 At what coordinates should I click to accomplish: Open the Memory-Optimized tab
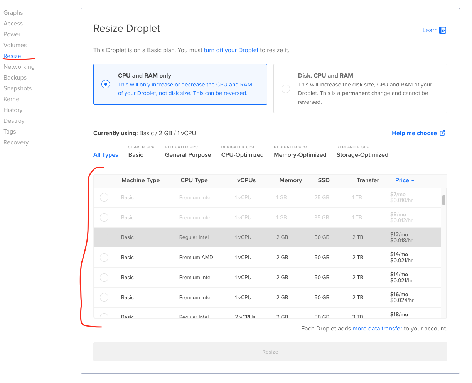click(x=300, y=154)
